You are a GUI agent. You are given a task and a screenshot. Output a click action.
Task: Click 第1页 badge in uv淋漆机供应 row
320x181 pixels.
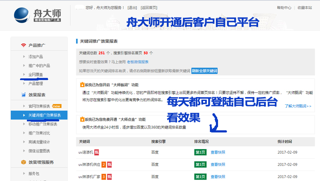(200, 164)
